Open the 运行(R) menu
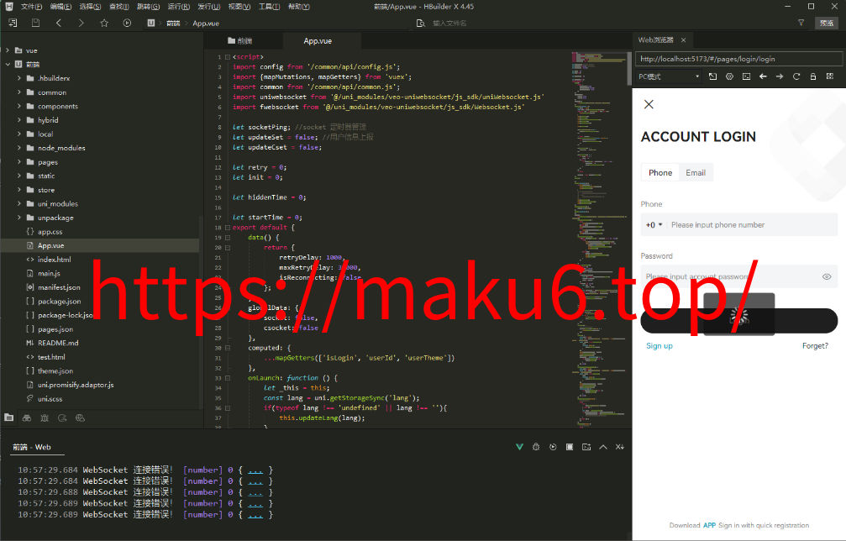The image size is (846, 541). pos(178,7)
